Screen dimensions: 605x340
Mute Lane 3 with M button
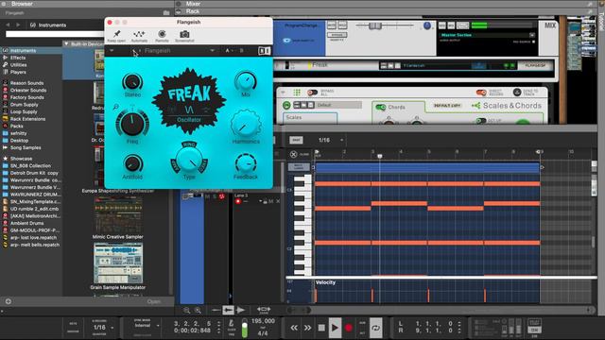click(x=271, y=201)
